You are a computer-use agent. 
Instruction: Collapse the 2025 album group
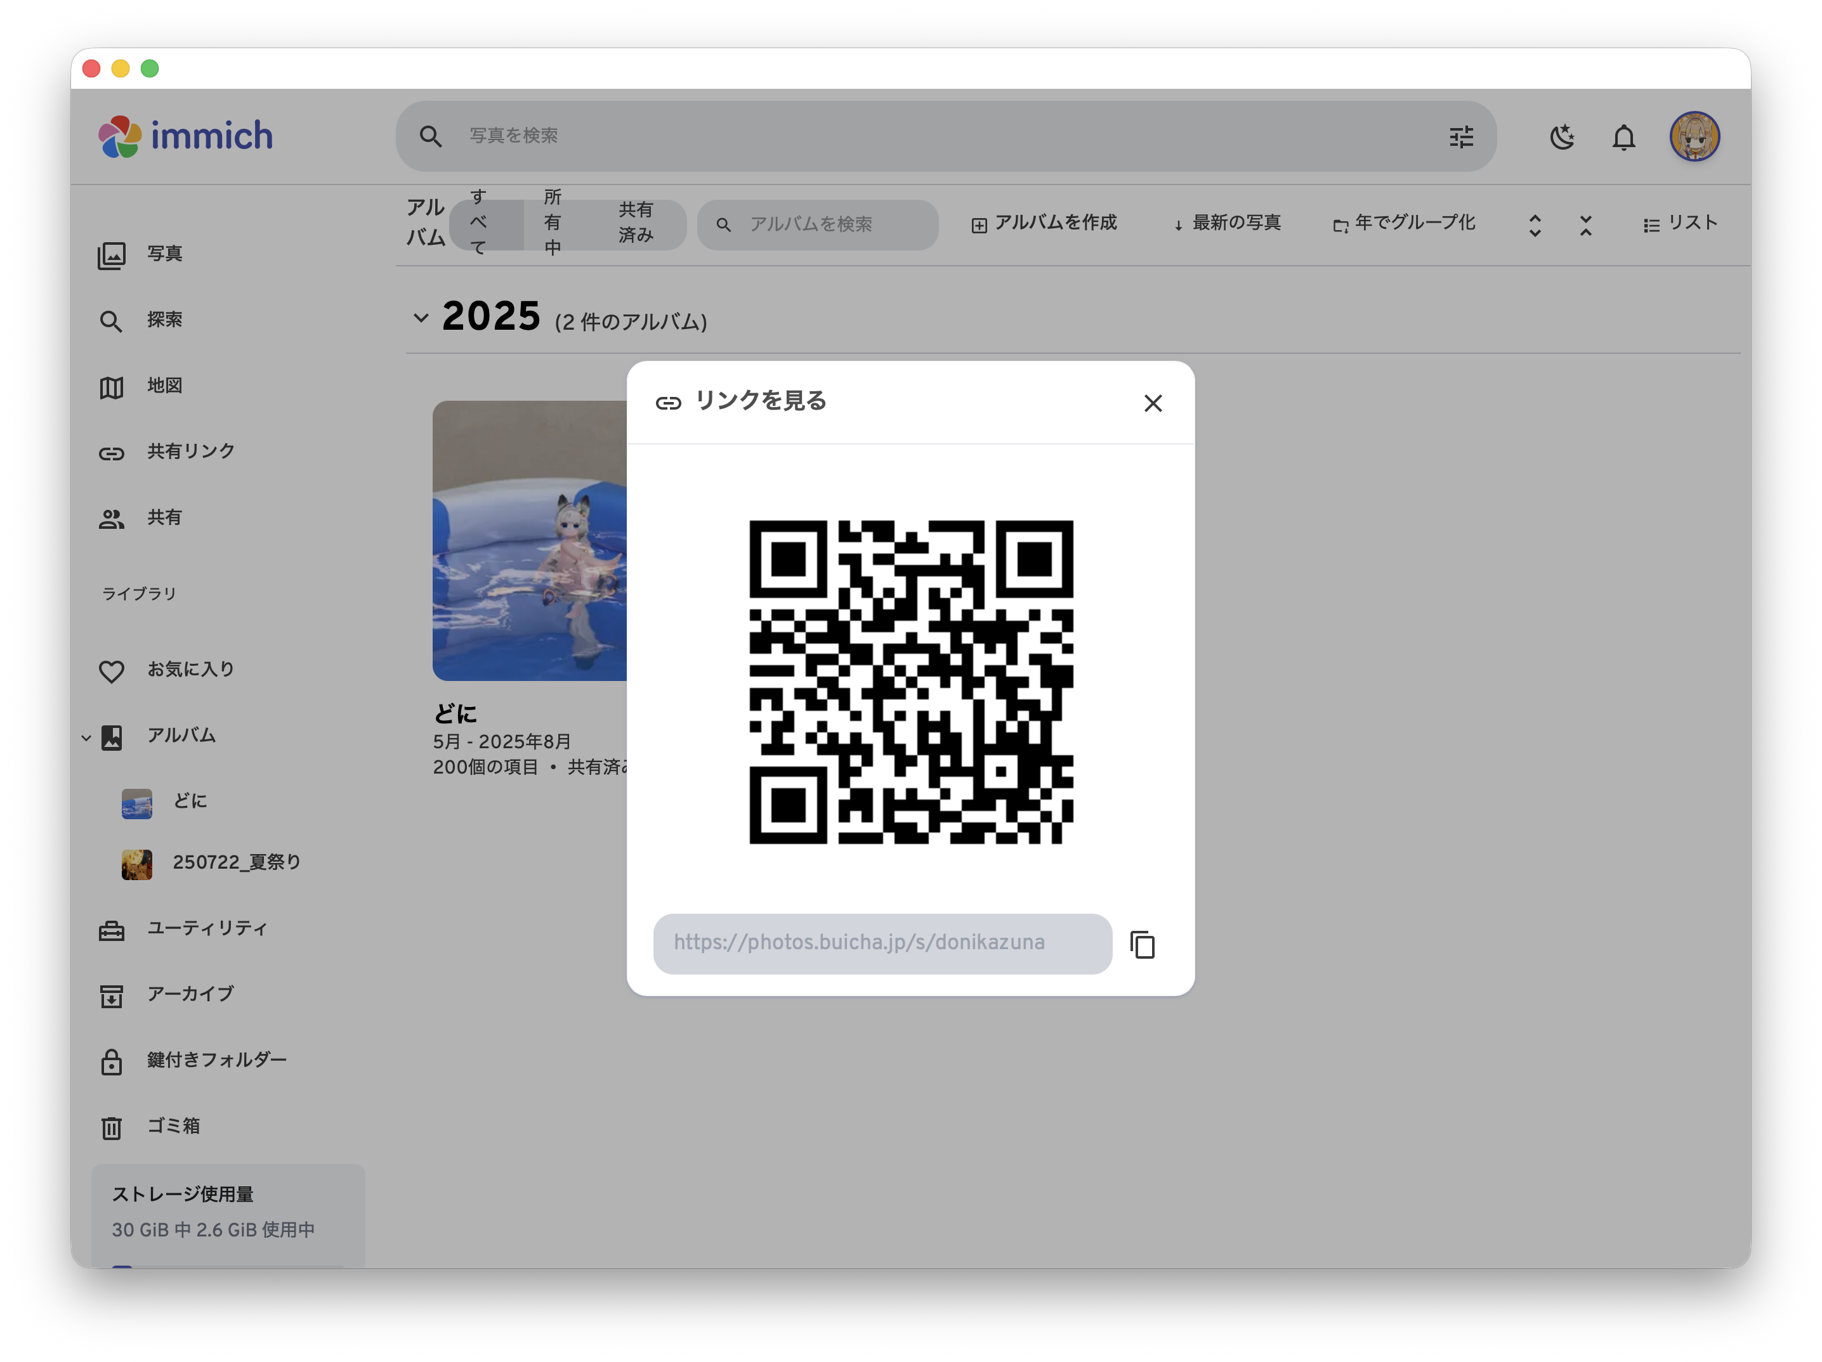click(x=421, y=318)
